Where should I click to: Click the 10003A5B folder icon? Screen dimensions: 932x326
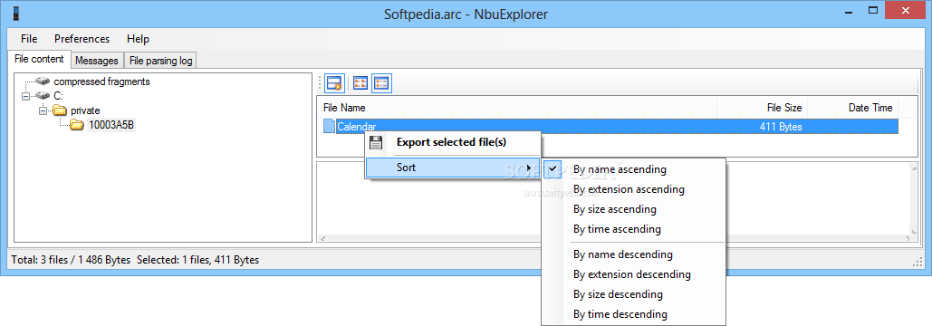click(77, 125)
